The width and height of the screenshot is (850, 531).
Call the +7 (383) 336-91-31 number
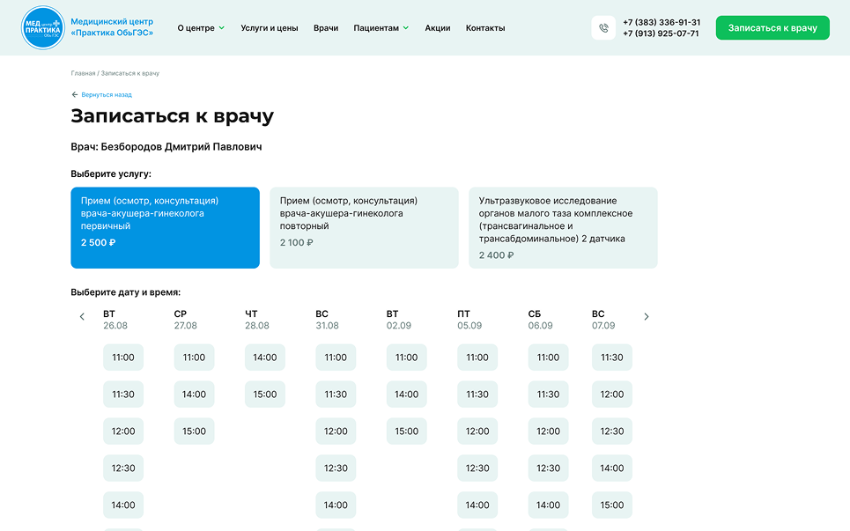coord(662,22)
